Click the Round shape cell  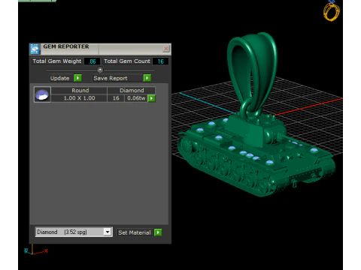[80, 90]
